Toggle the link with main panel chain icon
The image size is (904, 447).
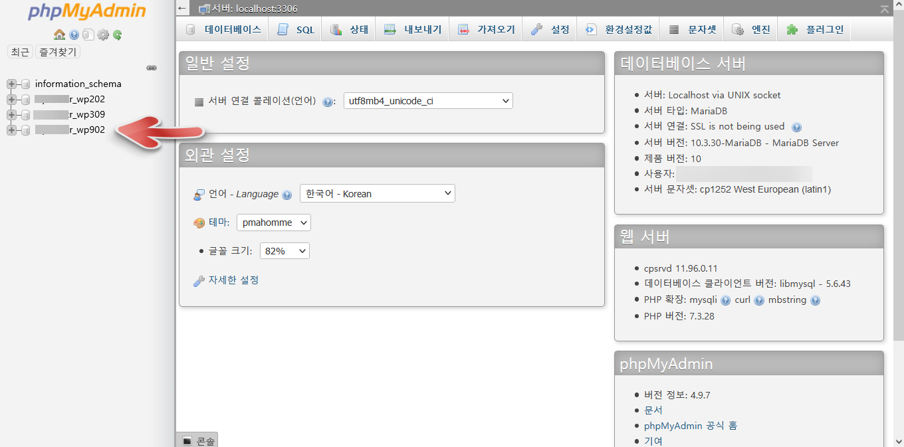[x=152, y=68]
